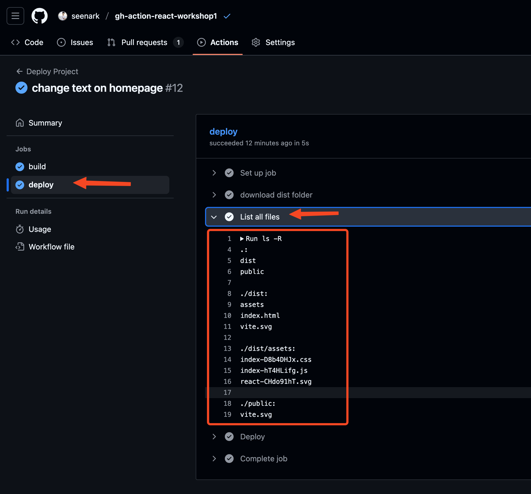Click log line number 17

pyautogui.click(x=227, y=393)
